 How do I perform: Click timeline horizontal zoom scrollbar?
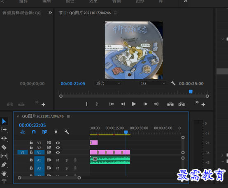point(49,178)
